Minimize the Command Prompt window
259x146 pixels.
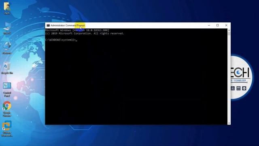click(x=209, y=25)
